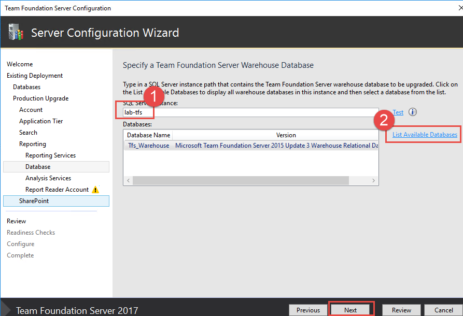Open the Welcome step
Viewport: 463px width, 316px height.
[x=20, y=64]
